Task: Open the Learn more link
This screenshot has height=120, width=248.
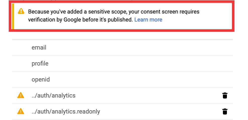Action: pos(148,20)
